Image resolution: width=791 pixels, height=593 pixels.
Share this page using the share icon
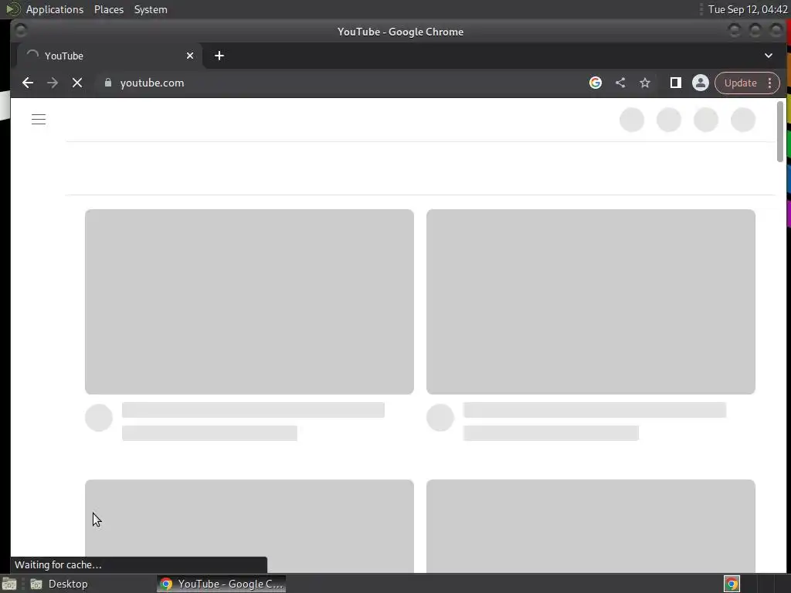tap(620, 83)
